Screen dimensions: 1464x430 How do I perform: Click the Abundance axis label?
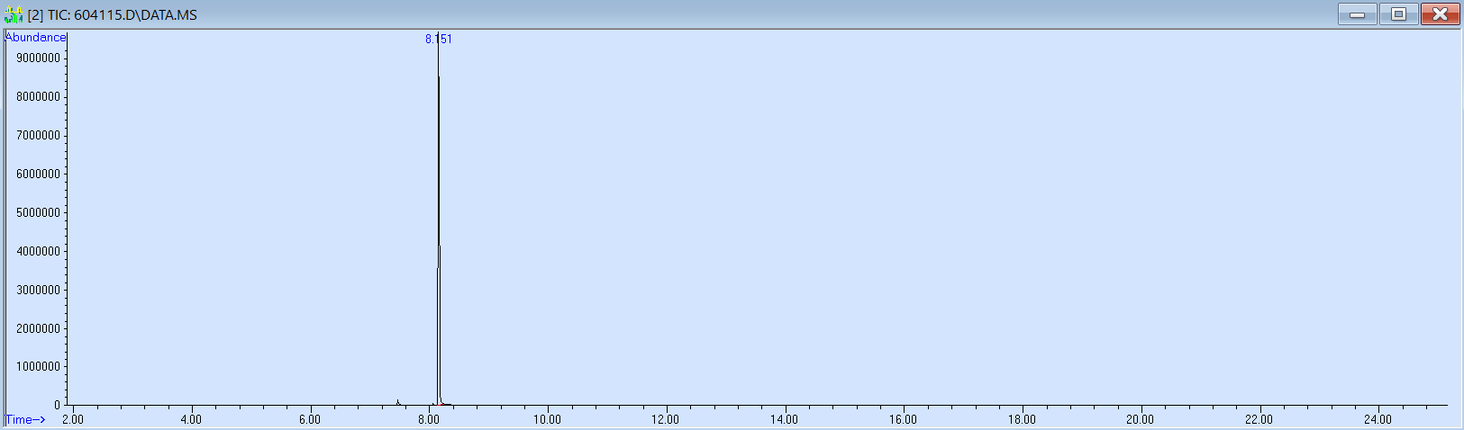36,37
